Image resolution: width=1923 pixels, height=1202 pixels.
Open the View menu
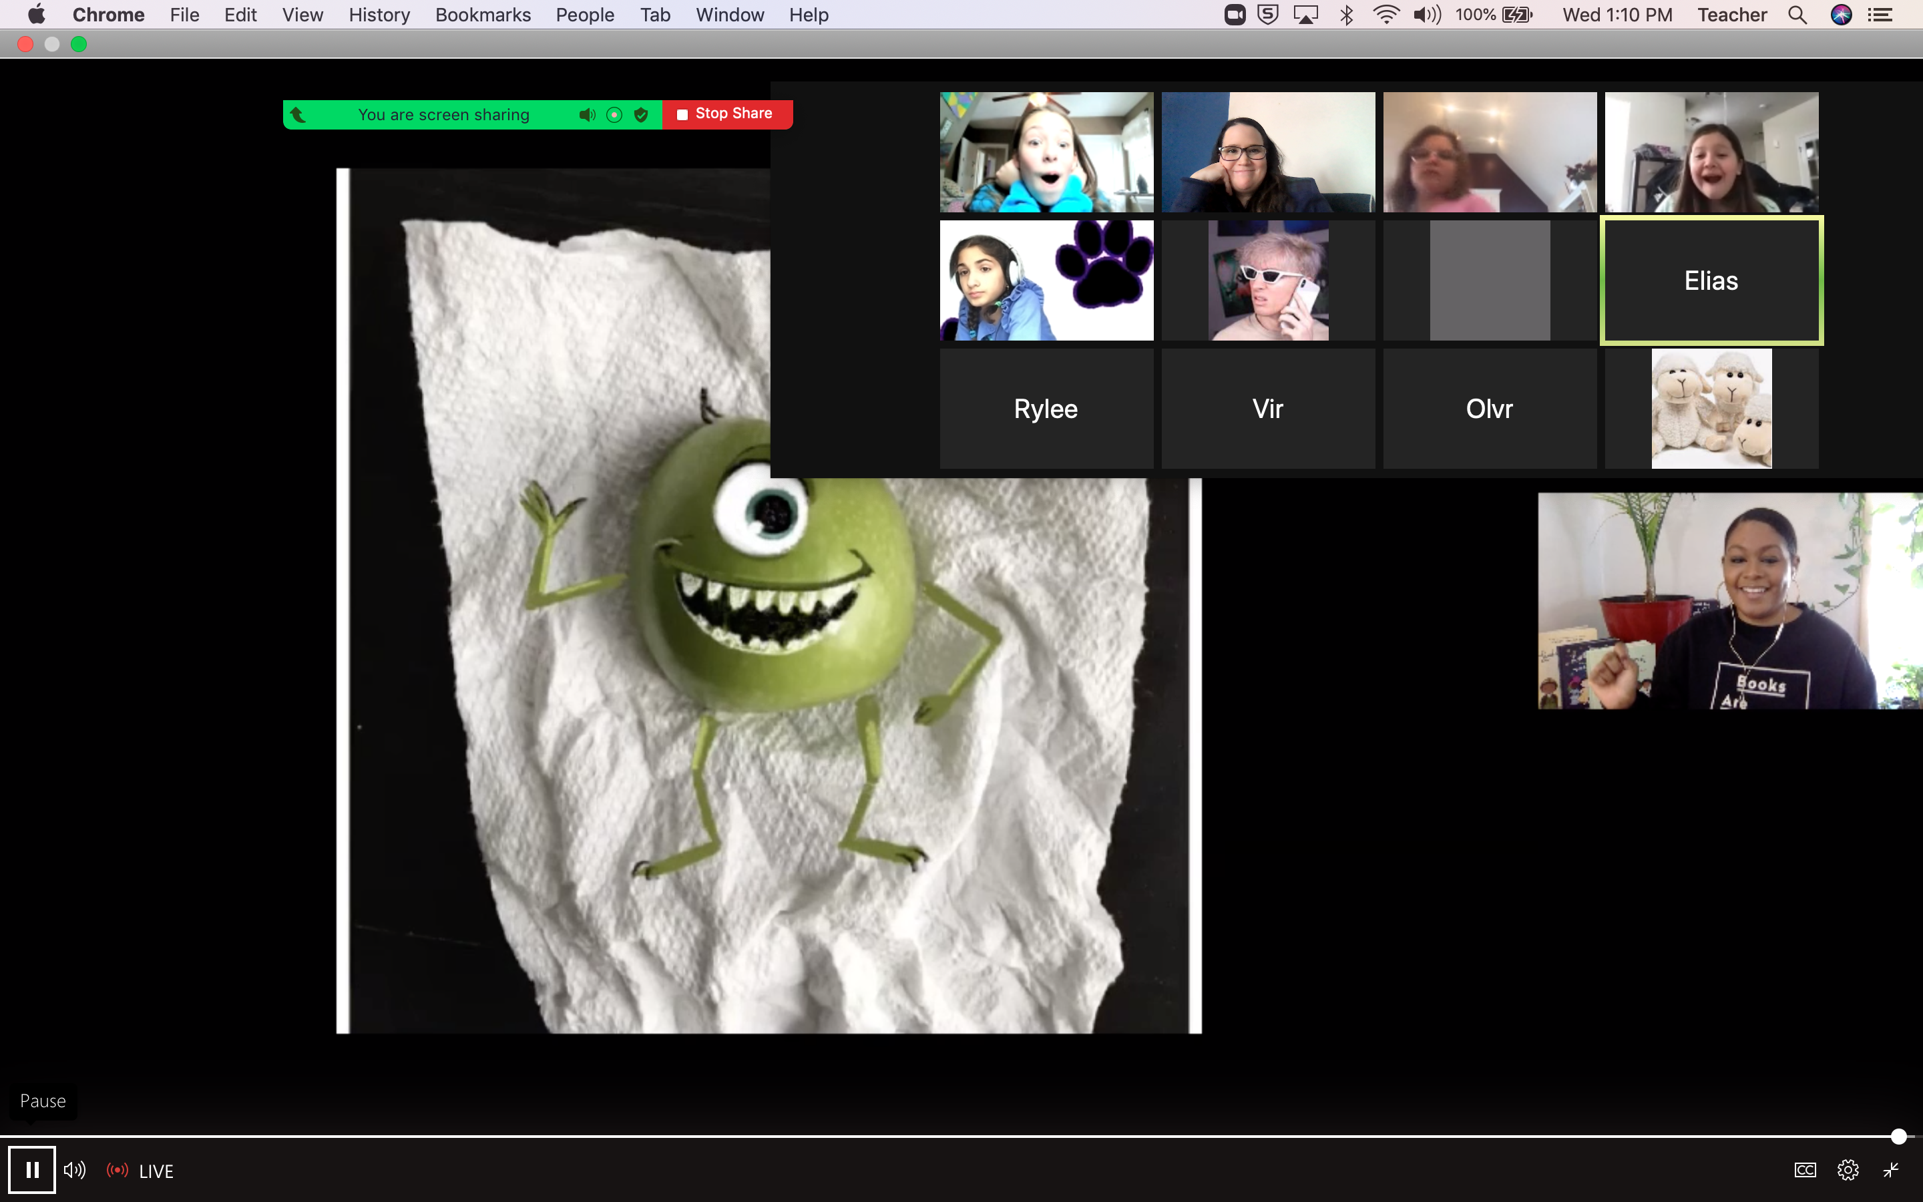click(302, 14)
